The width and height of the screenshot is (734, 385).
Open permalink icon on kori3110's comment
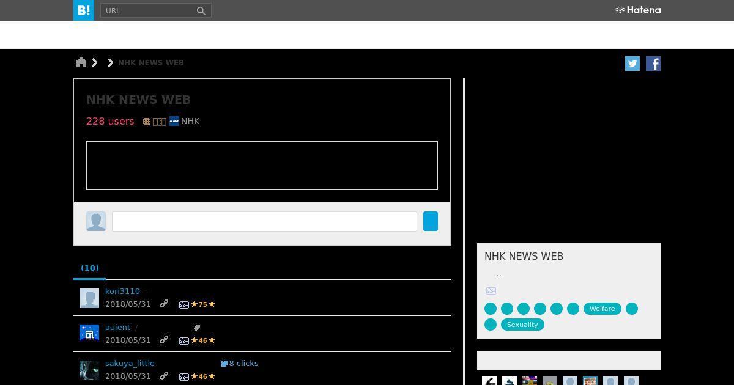pyautogui.click(x=164, y=304)
